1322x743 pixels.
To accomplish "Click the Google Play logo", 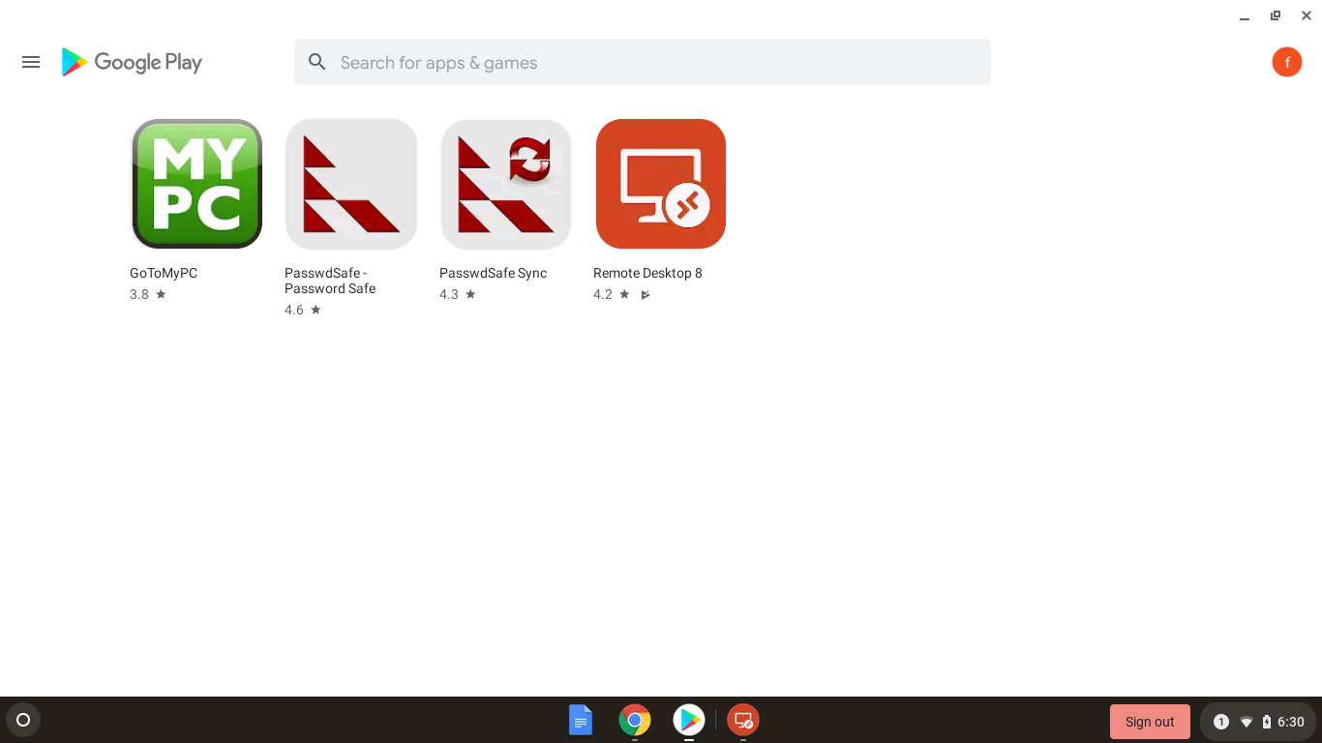I will coord(132,62).
